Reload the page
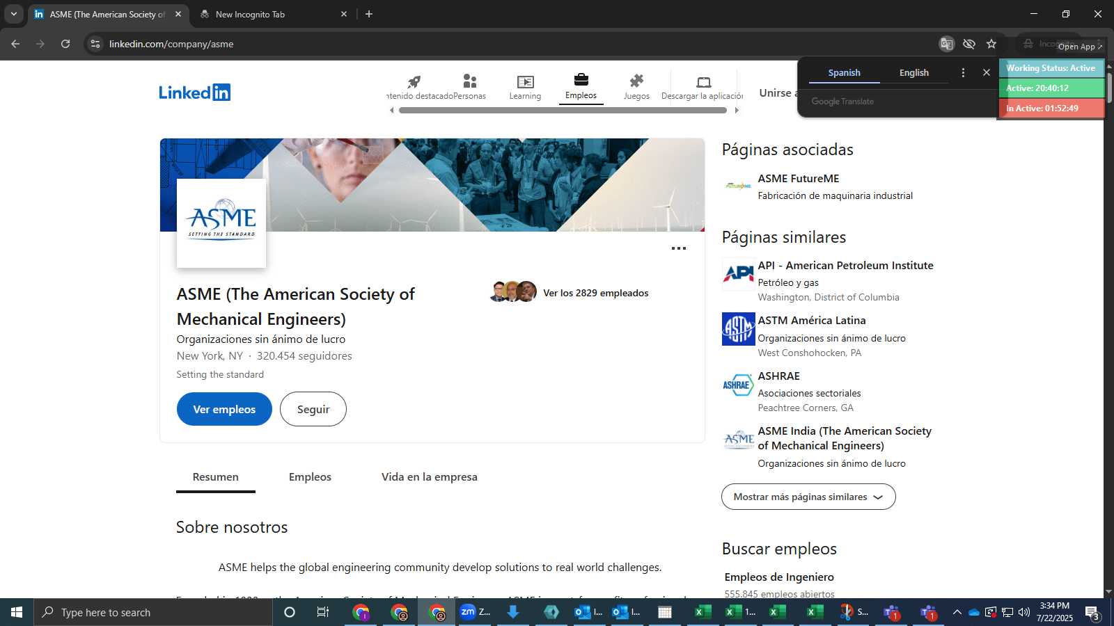1114x626 pixels. click(65, 44)
